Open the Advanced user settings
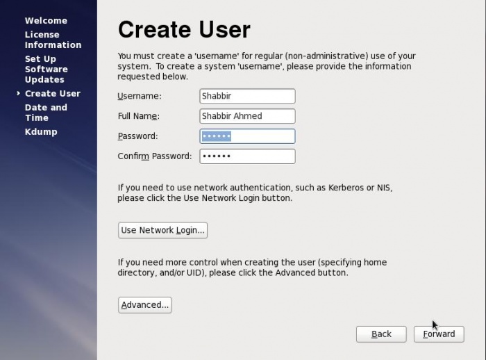486x360 pixels. [144, 305]
